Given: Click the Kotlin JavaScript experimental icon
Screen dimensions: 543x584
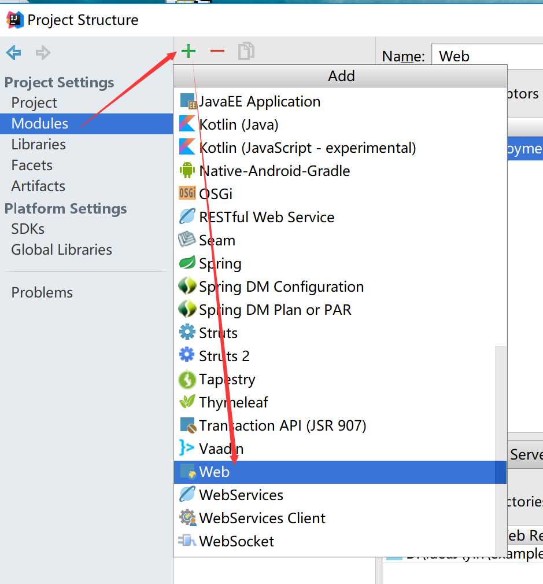Looking at the screenshot, I should tap(187, 147).
